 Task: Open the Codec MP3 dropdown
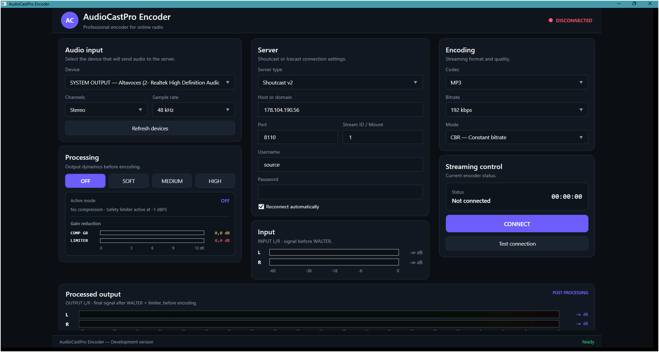pyautogui.click(x=517, y=82)
